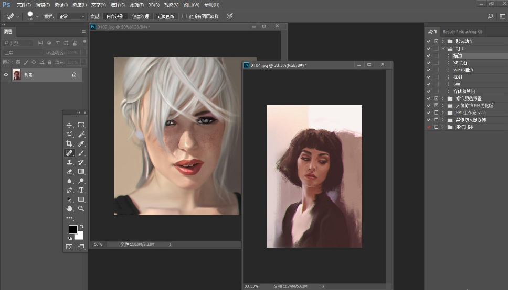This screenshot has height=290, width=508.
Task: Activate the Hand tool
Action: click(x=69, y=208)
